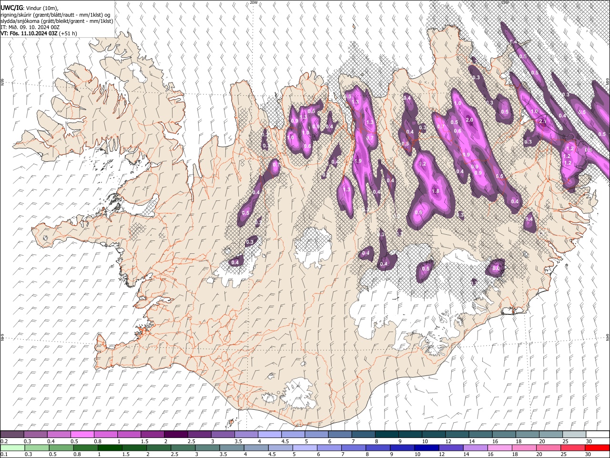This screenshot has width=610, height=458.
Task: Select the darkest green 1 mm rain-legend swatch
Action: tap(110, 448)
